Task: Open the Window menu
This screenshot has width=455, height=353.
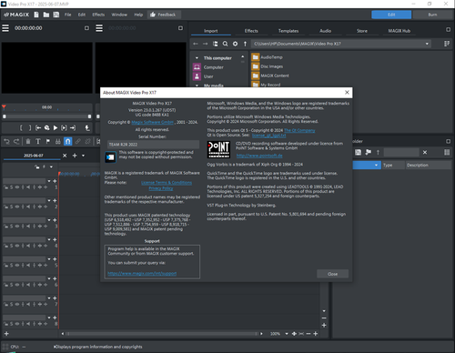Action: pyautogui.click(x=119, y=15)
